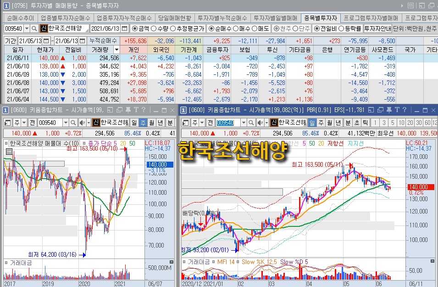Select the 매수 radio button
This screenshot has height=287, width=438.
coord(236,28)
